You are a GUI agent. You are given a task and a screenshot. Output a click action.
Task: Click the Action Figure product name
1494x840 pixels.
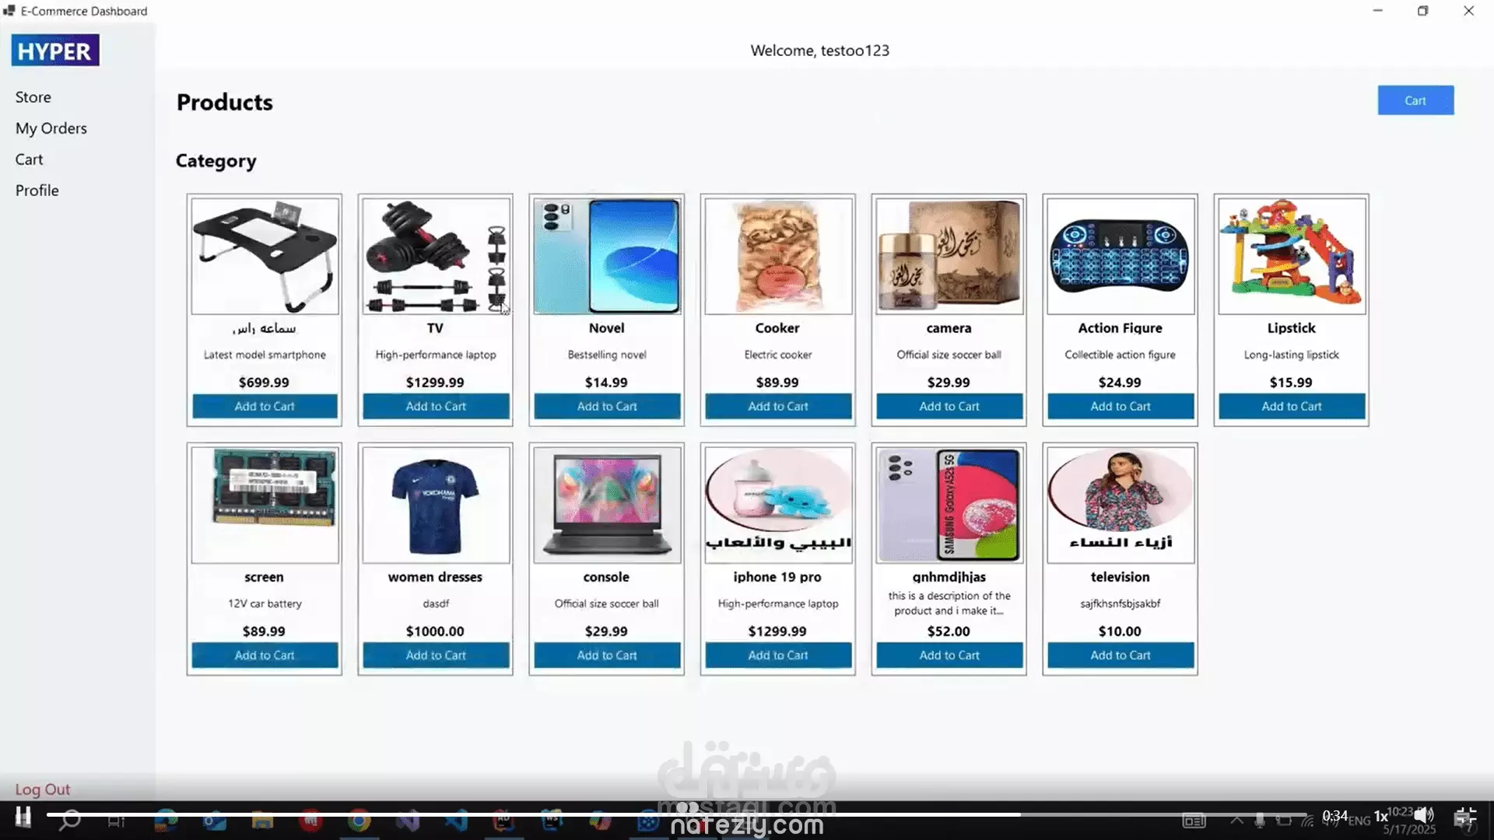1120,328
